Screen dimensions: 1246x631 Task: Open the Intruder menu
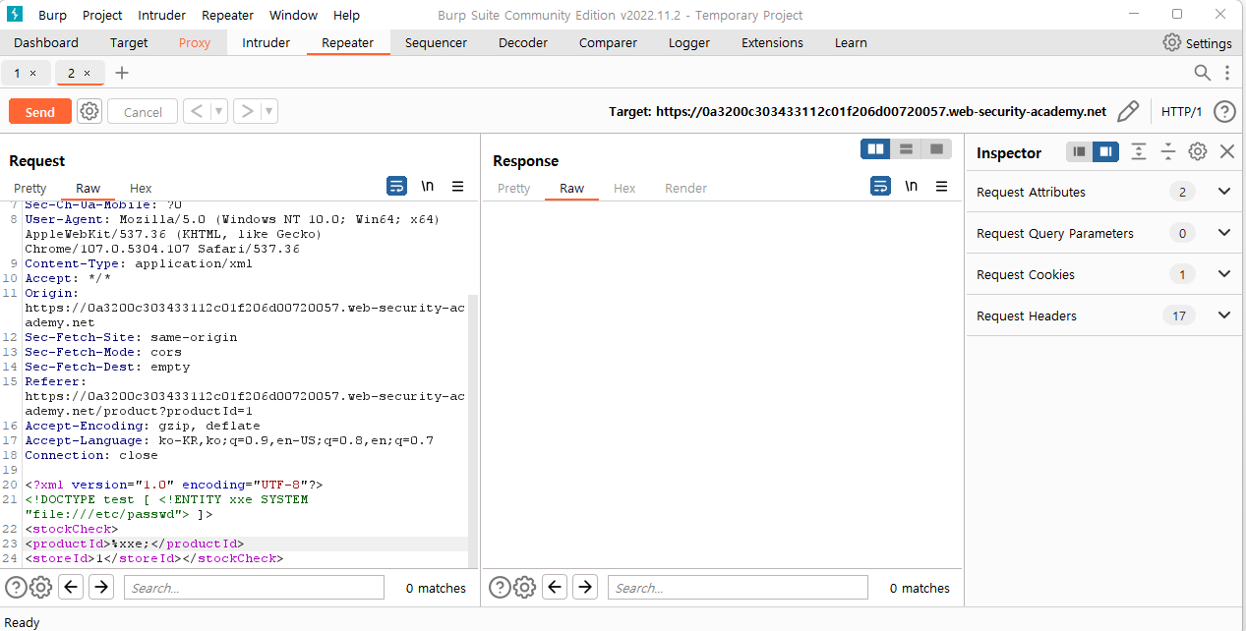click(161, 15)
